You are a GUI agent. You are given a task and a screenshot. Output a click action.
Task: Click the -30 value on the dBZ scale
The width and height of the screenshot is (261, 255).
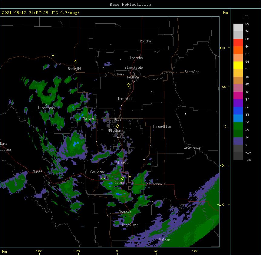coord(248,160)
